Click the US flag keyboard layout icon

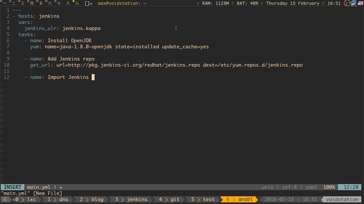pyautogui.click(x=361, y=3)
